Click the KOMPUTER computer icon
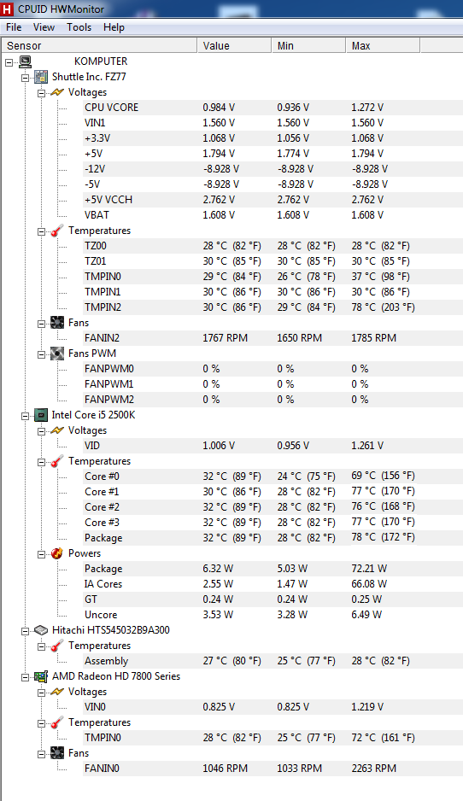The image size is (463, 801). pyautogui.click(x=25, y=61)
